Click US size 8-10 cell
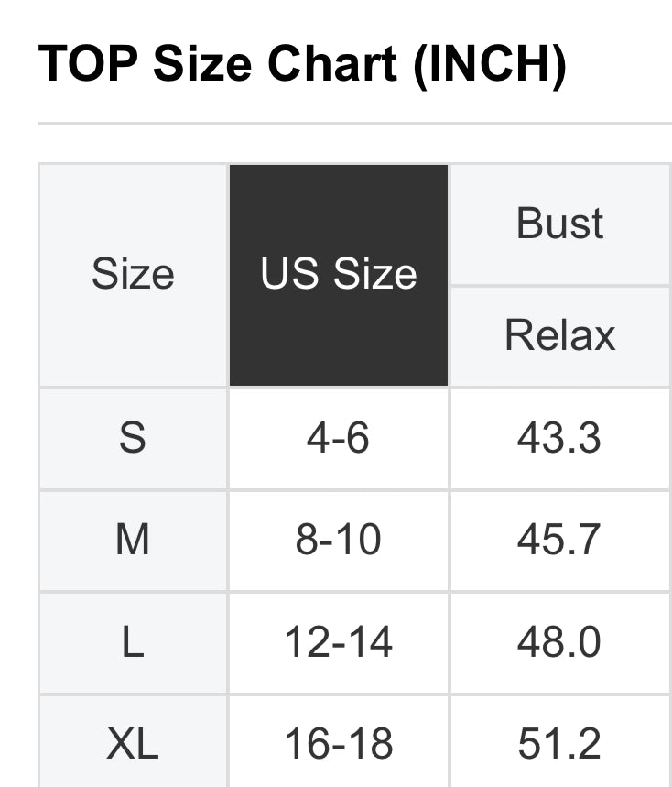 pyautogui.click(x=339, y=541)
